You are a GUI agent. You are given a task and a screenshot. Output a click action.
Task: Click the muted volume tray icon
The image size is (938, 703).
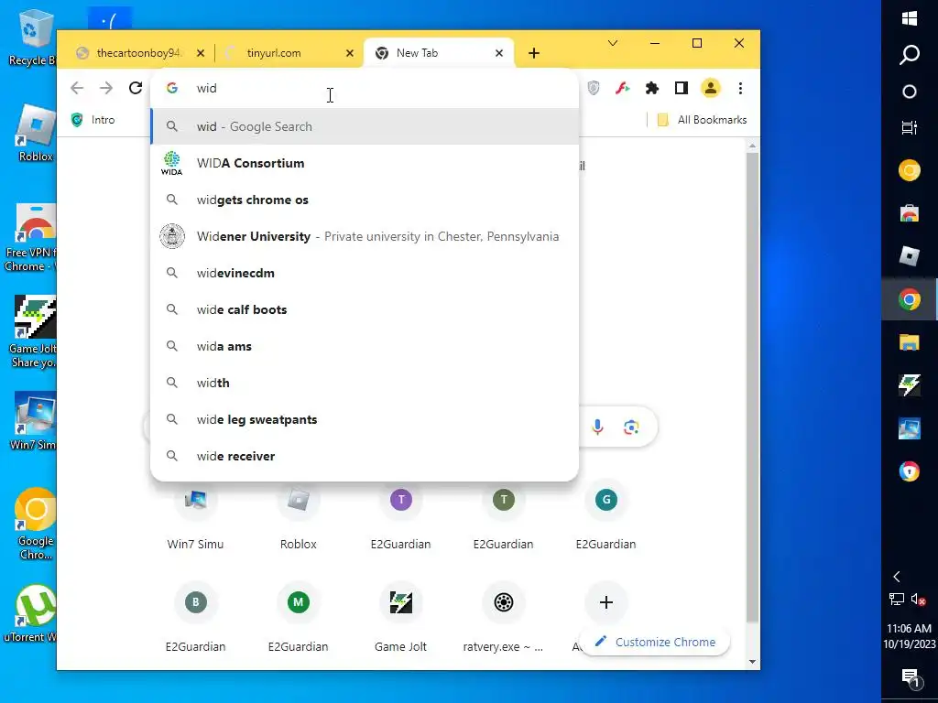point(918,599)
